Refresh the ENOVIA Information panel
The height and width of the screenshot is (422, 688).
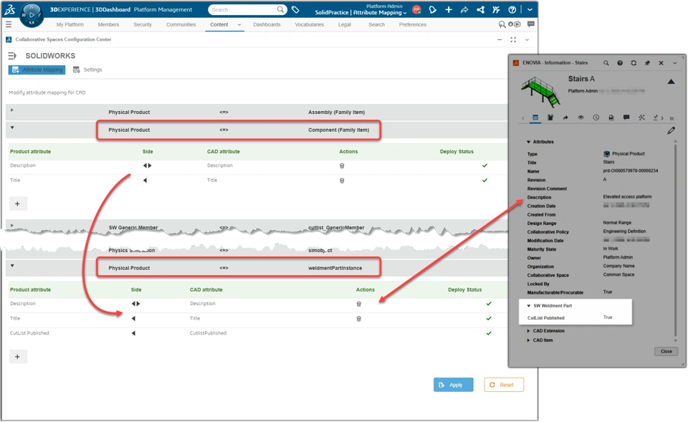(634, 63)
